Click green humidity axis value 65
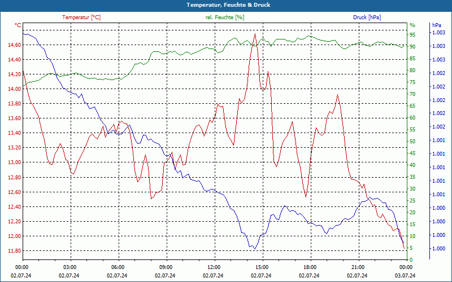Viewport: 452px width, 282px height. (412, 106)
